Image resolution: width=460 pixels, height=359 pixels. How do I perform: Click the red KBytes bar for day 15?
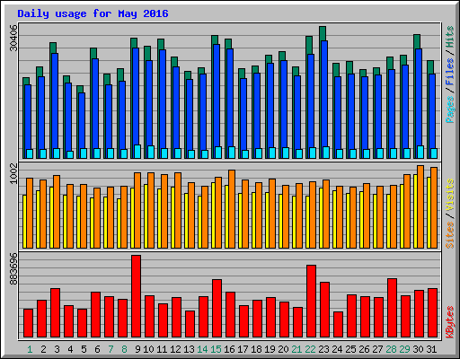217,309
